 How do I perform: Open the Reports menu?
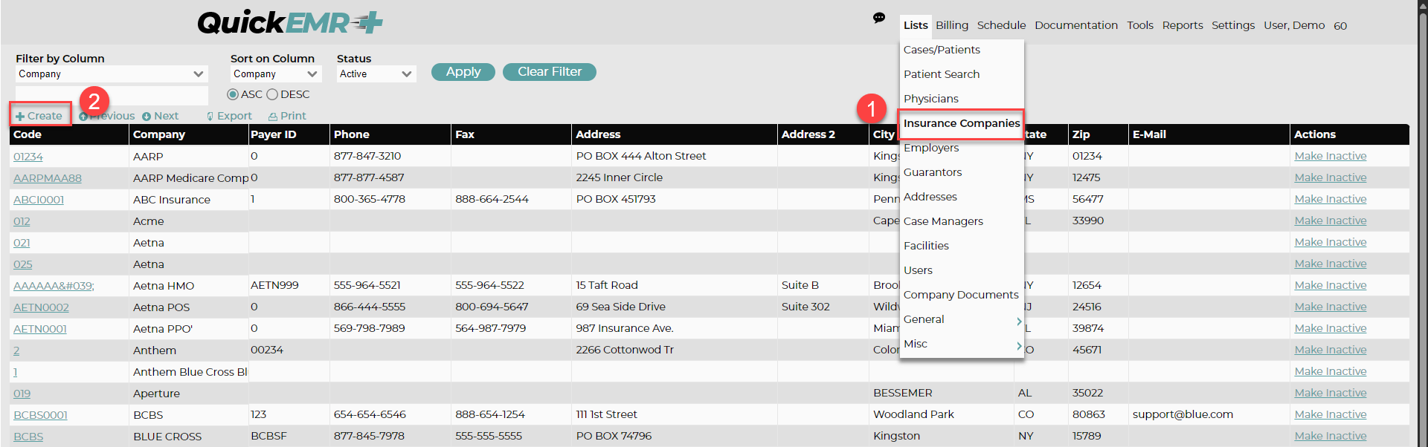[1183, 25]
